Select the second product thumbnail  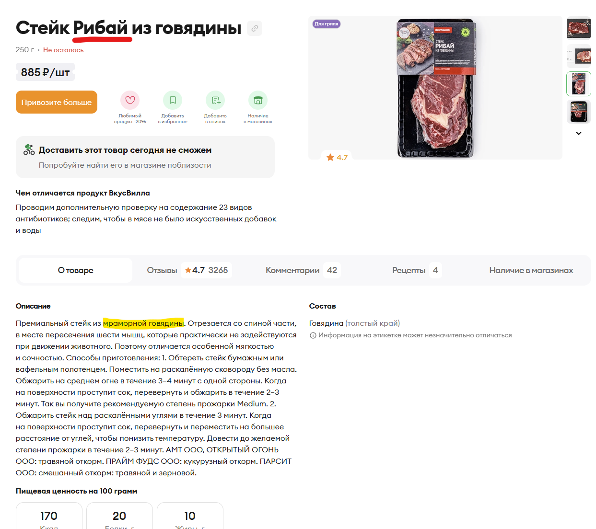(579, 56)
